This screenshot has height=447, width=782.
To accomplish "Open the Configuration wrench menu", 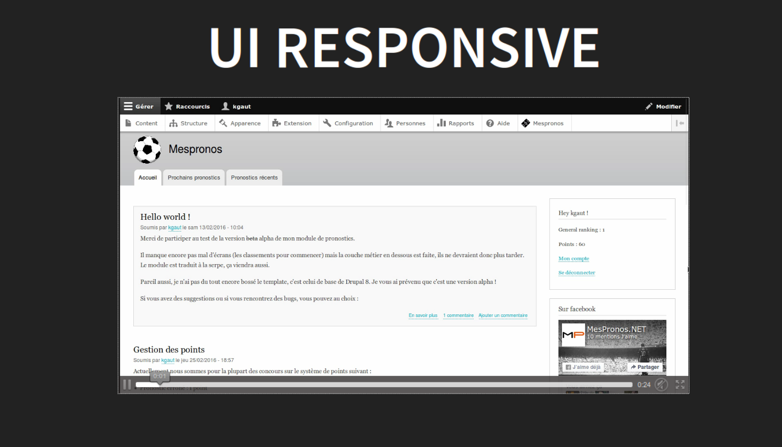I will pyautogui.click(x=348, y=124).
